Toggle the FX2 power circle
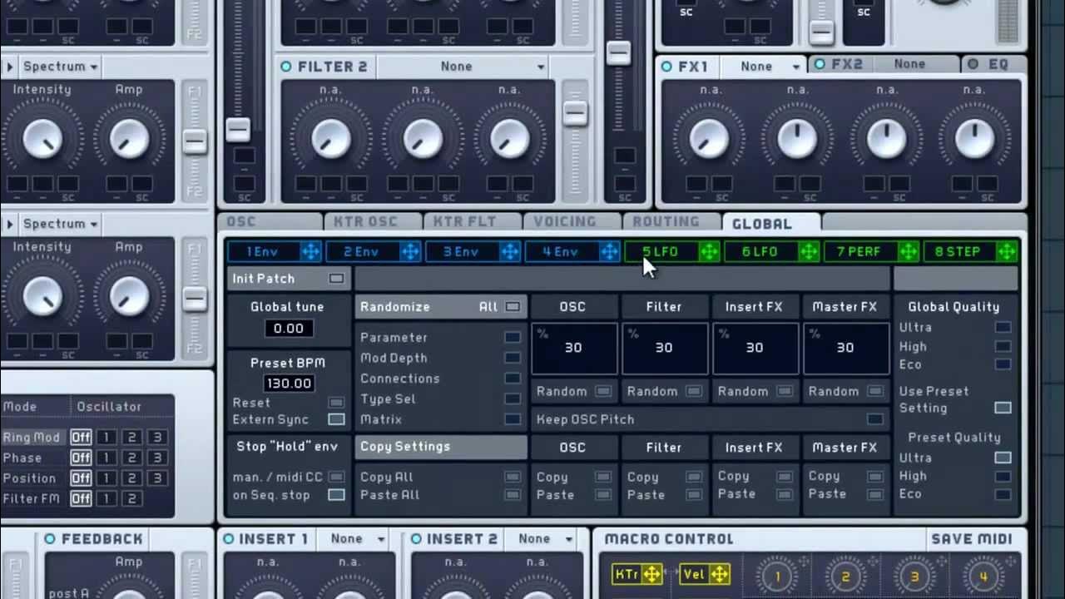The image size is (1065, 599). coord(820,64)
